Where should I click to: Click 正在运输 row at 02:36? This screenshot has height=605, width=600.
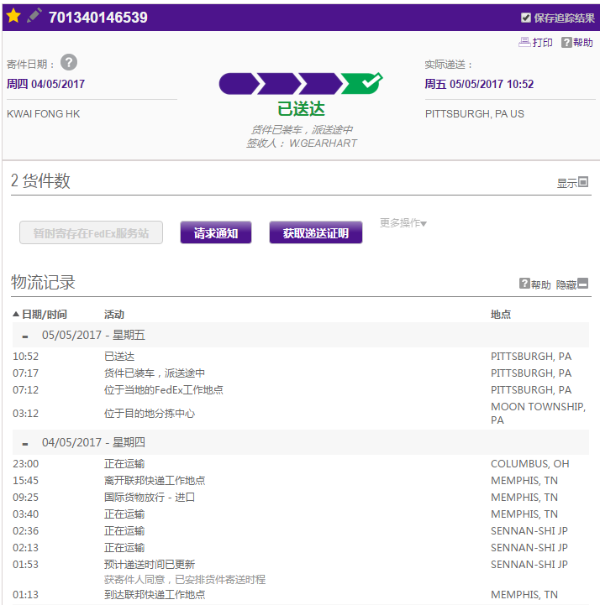300,531
